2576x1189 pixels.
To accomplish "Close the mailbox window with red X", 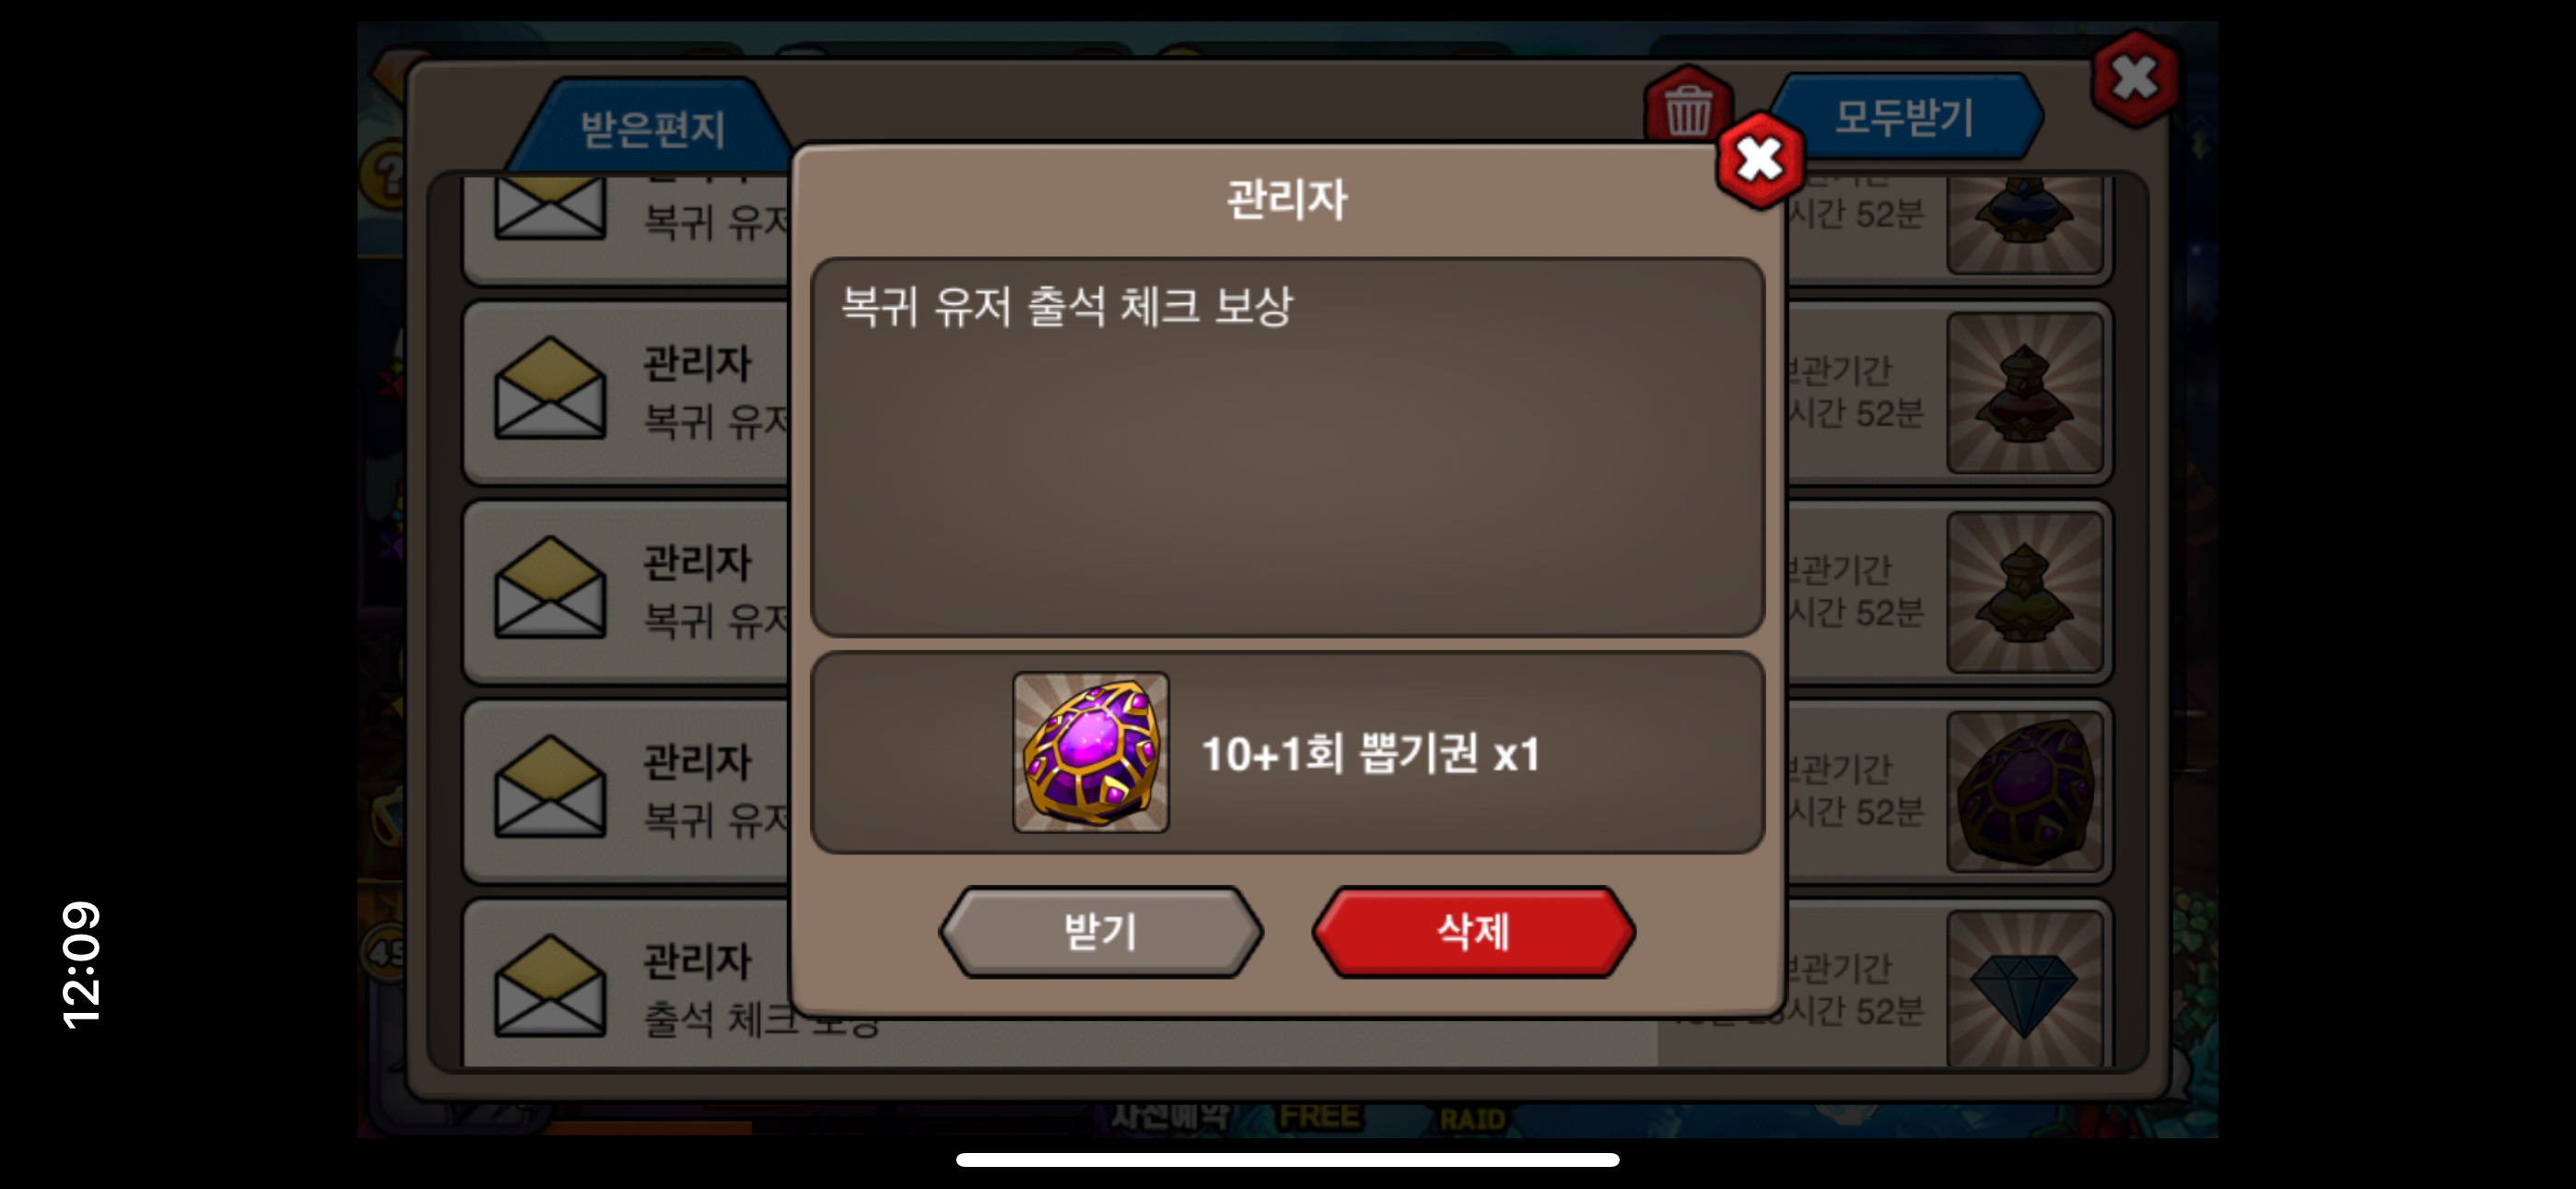I will 2134,79.
